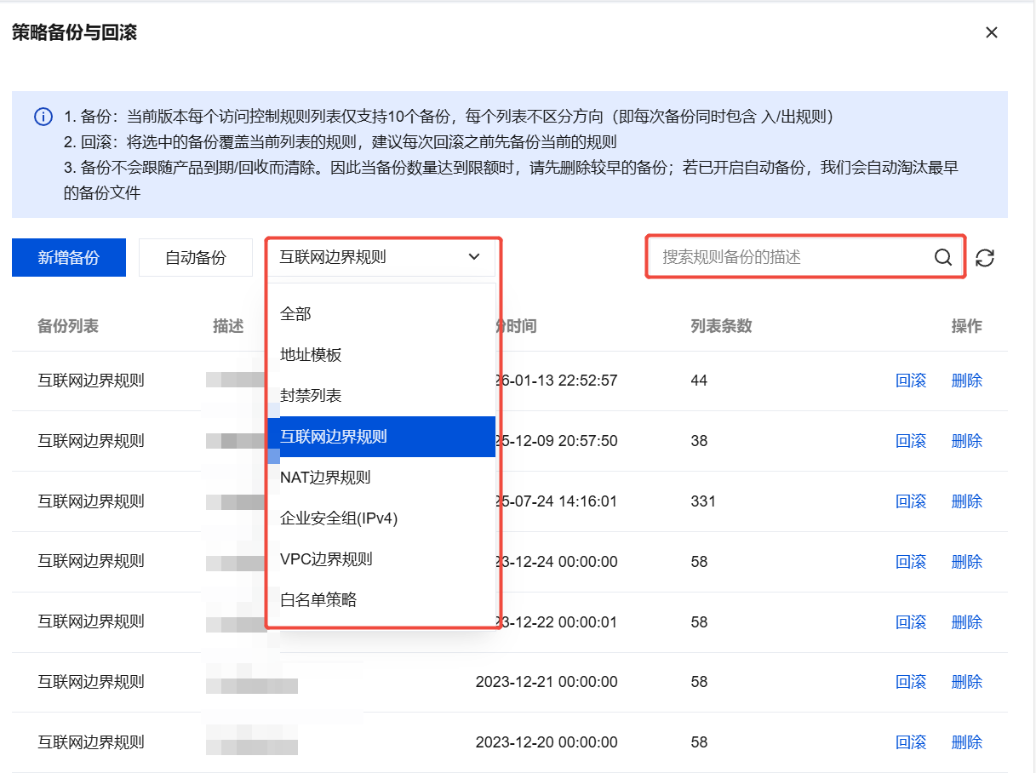Screen dimensions: 1036x773
Task: Collapse the 互联网边界规则 dropdown chevron
Action: pyautogui.click(x=474, y=257)
